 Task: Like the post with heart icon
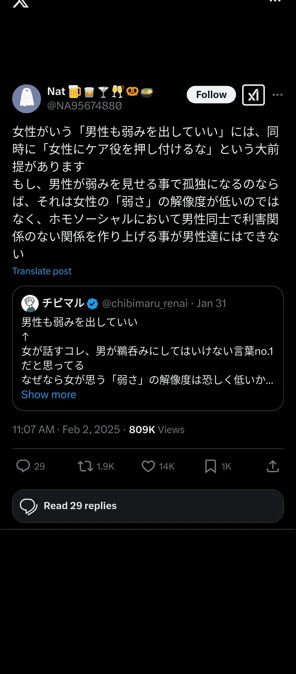coord(148,466)
